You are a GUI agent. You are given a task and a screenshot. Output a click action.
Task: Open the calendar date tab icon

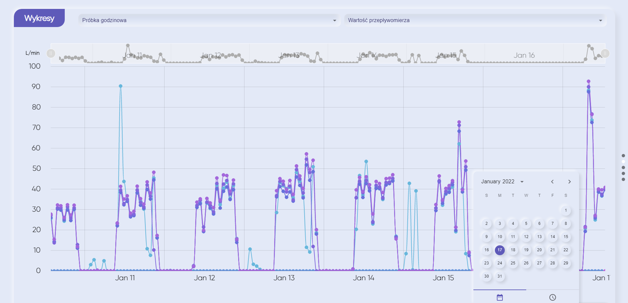(499, 297)
